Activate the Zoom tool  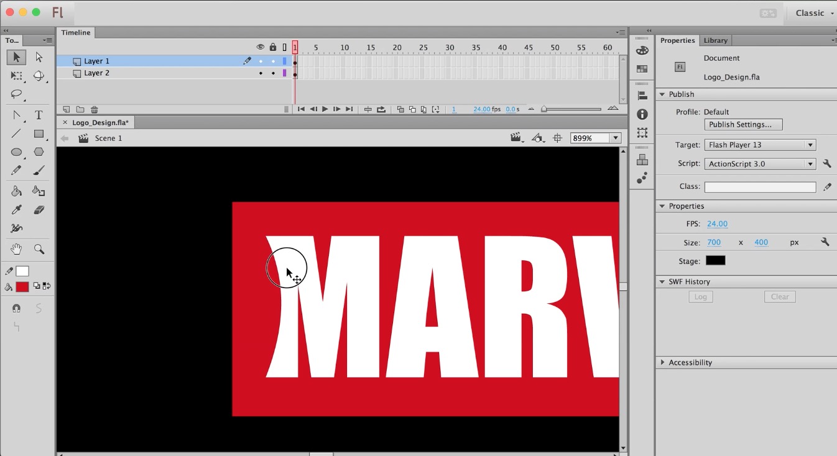(39, 249)
